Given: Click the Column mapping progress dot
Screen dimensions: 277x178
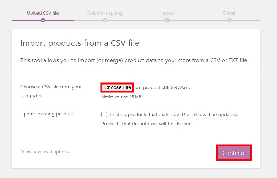Looking at the screenshot, I should click(x=105, y=20).
